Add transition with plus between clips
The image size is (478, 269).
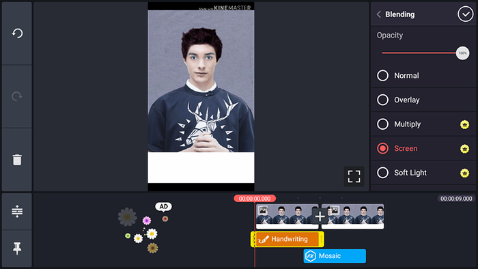coord(320,216)
